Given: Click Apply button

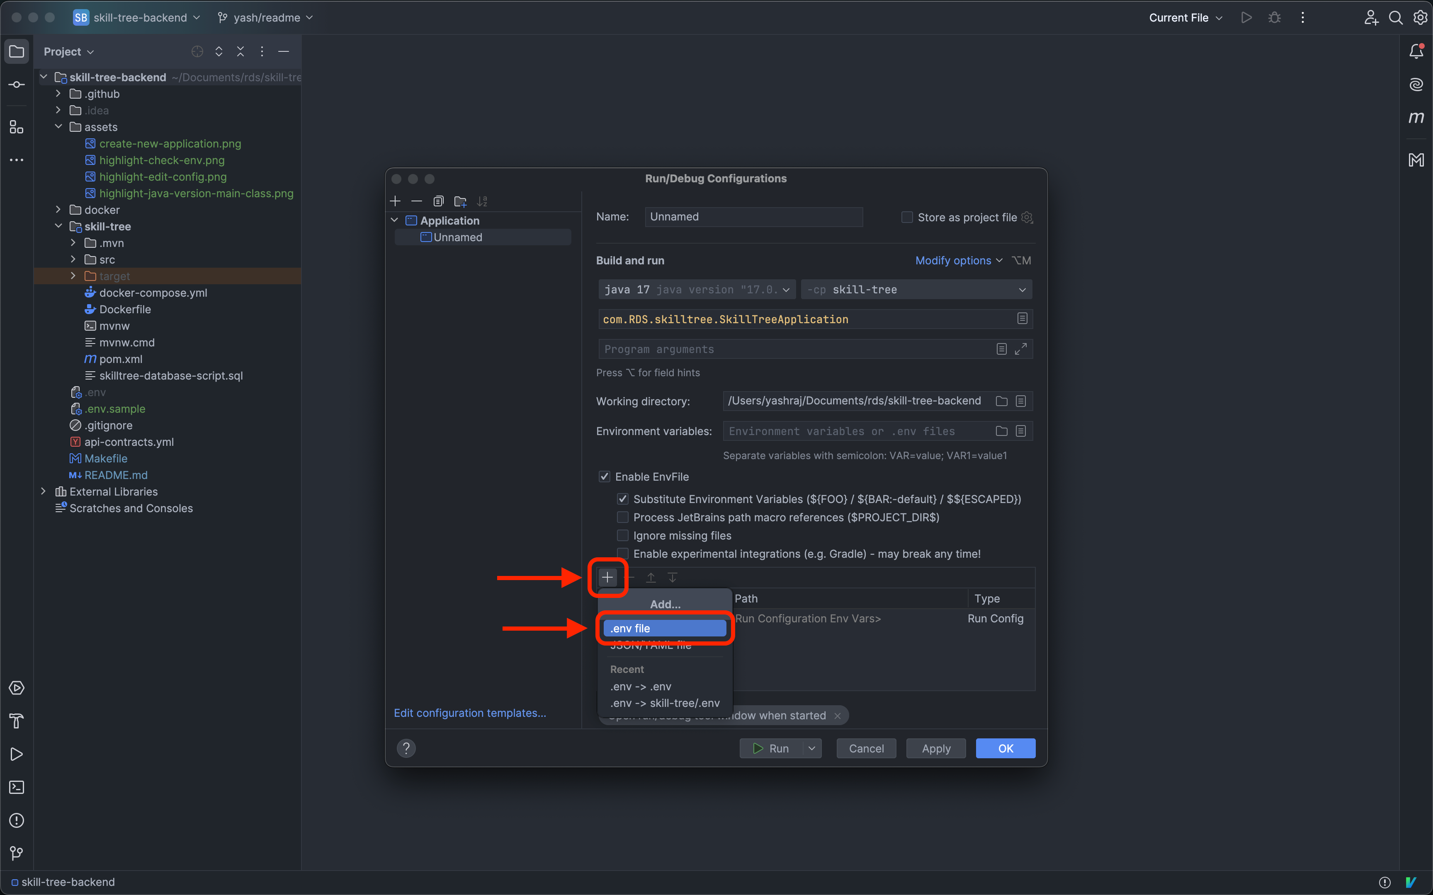Looking at the screenshot, I should coord(935,749).
